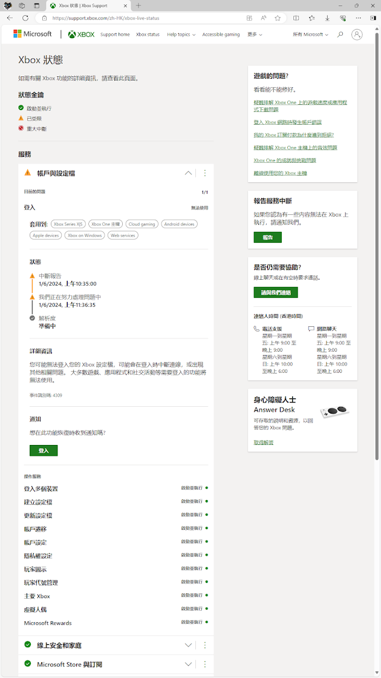The image size is (381, 678).
Task: Open Accessible gaming nav item
Action: pyautogui.click(x=221, y=35)
